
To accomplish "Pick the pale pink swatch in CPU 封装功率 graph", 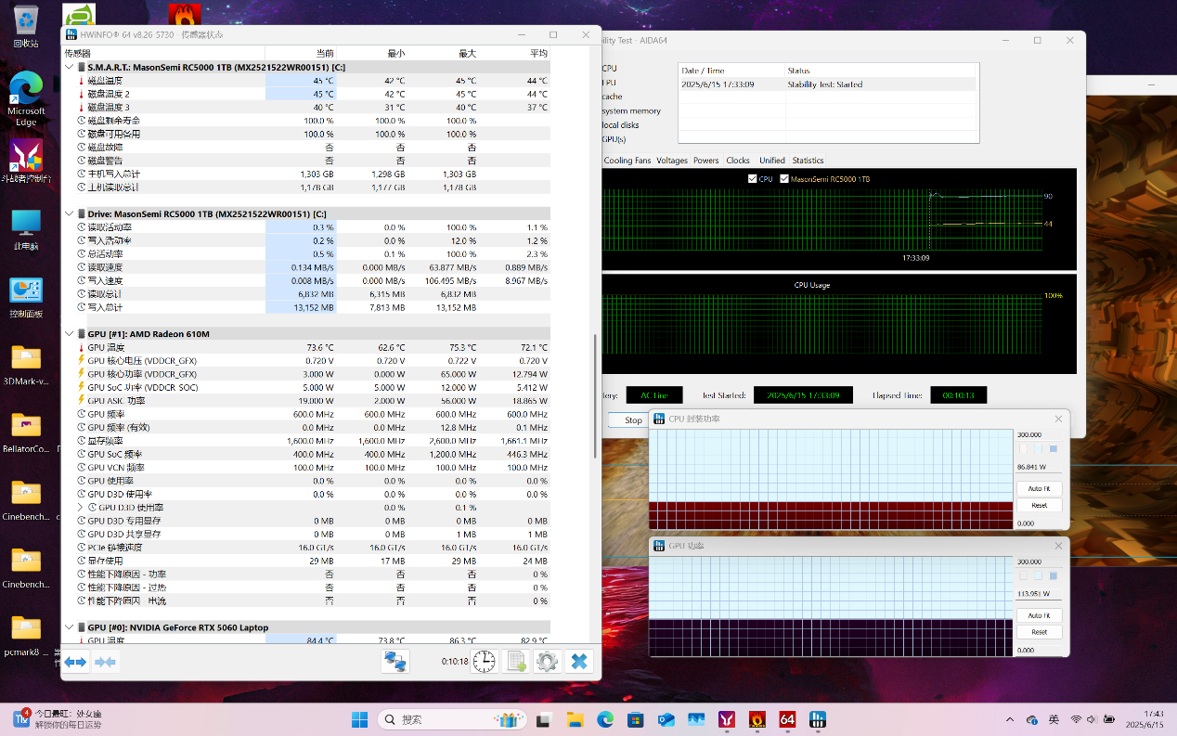I will (1023, 449).
